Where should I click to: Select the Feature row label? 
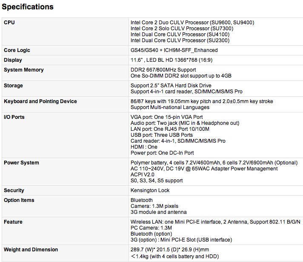tap(13, 222)
